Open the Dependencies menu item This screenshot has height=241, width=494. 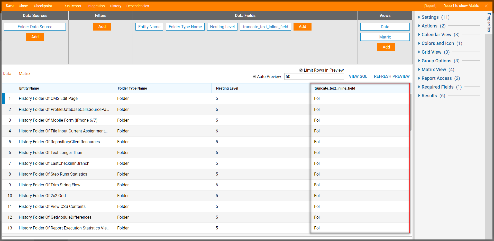pyautogui.click(x=138, y=6)
